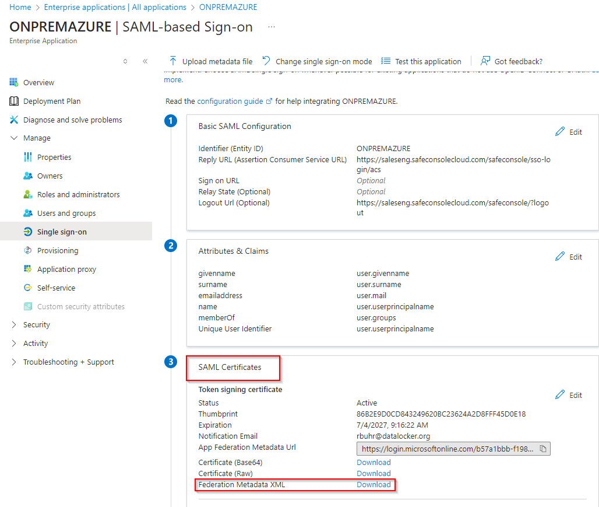Download Certificate (Raw)
599x507 pixels.
pyautogui.click(x=374, y=473)
